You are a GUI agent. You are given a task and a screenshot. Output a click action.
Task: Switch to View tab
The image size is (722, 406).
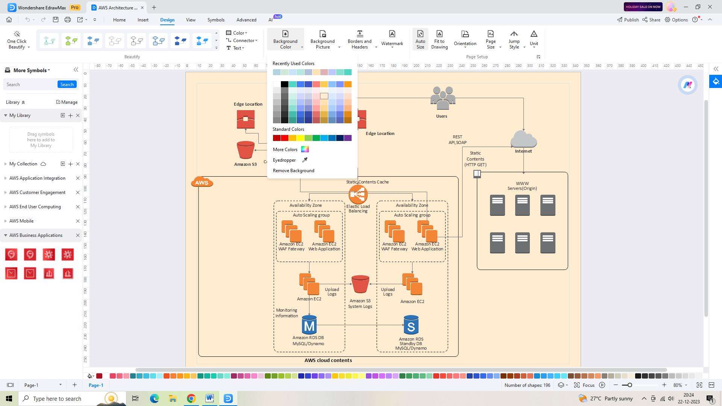(191, 20)
